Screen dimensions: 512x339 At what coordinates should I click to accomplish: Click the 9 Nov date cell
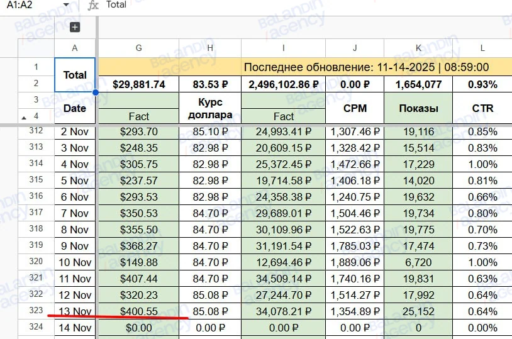pyautogui.click(x=75, y=246)
